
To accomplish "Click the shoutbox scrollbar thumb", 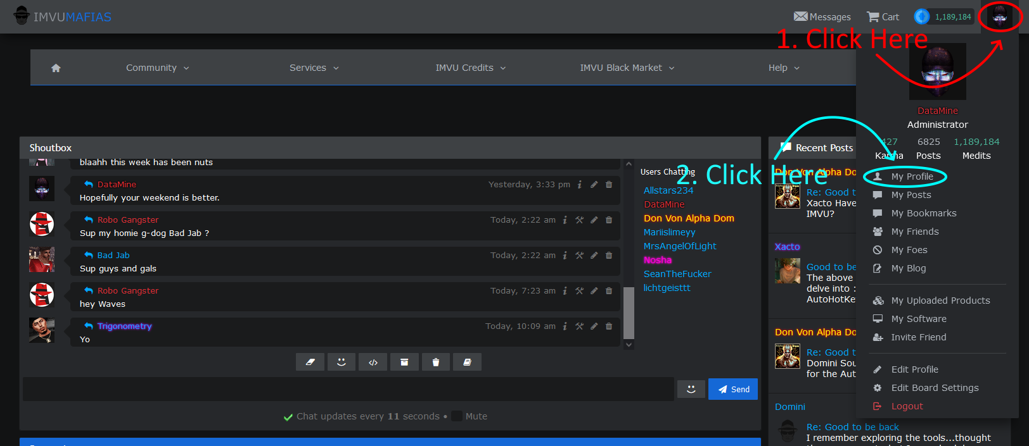I will click(x=629, y=313).
